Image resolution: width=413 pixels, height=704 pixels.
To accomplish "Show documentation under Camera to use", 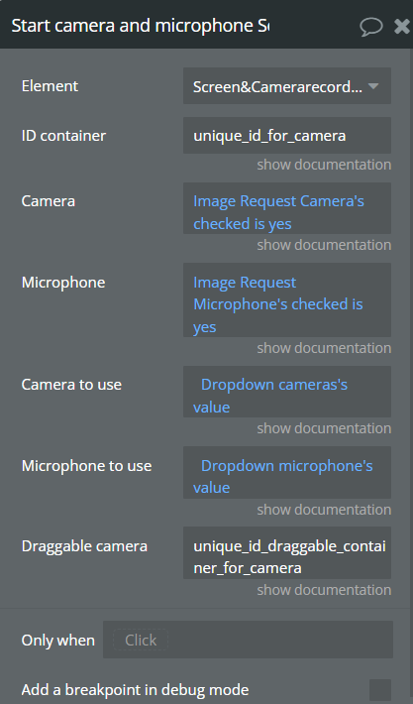I will point(324,428).
